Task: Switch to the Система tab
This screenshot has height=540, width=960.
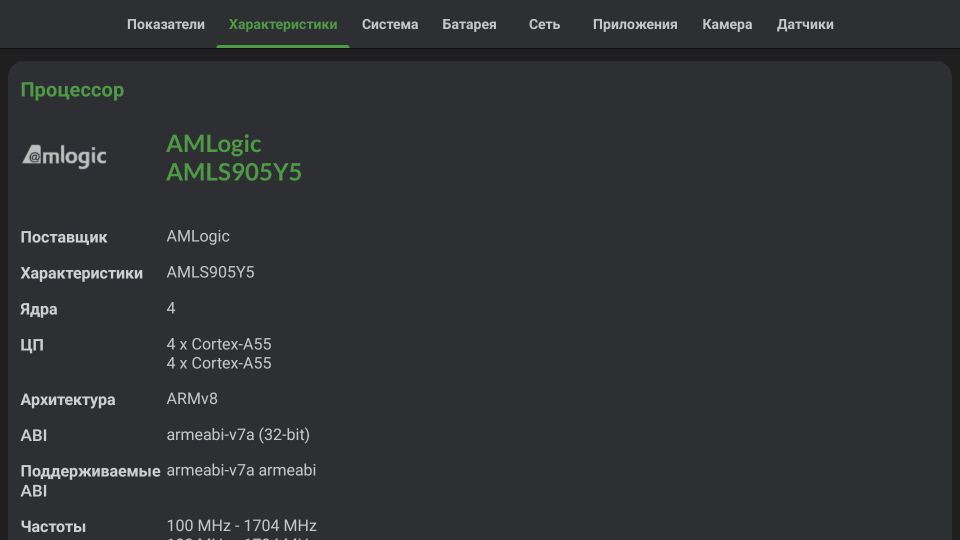Action: [x=390, y=24]
